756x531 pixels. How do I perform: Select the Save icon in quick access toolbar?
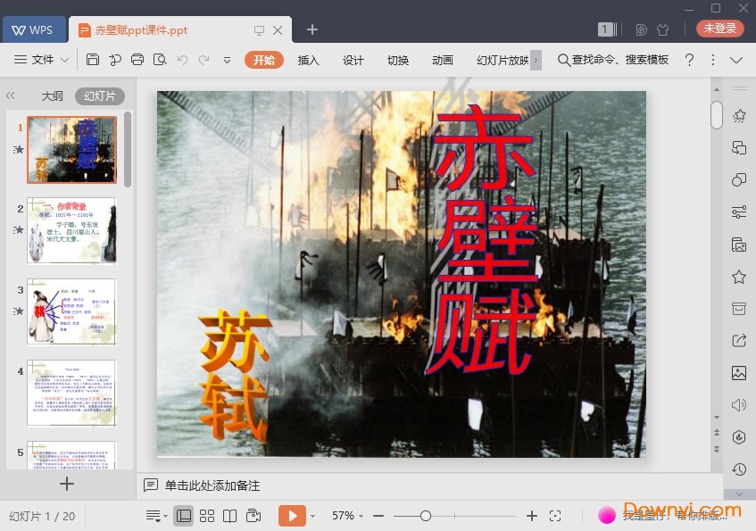(93, 60)
